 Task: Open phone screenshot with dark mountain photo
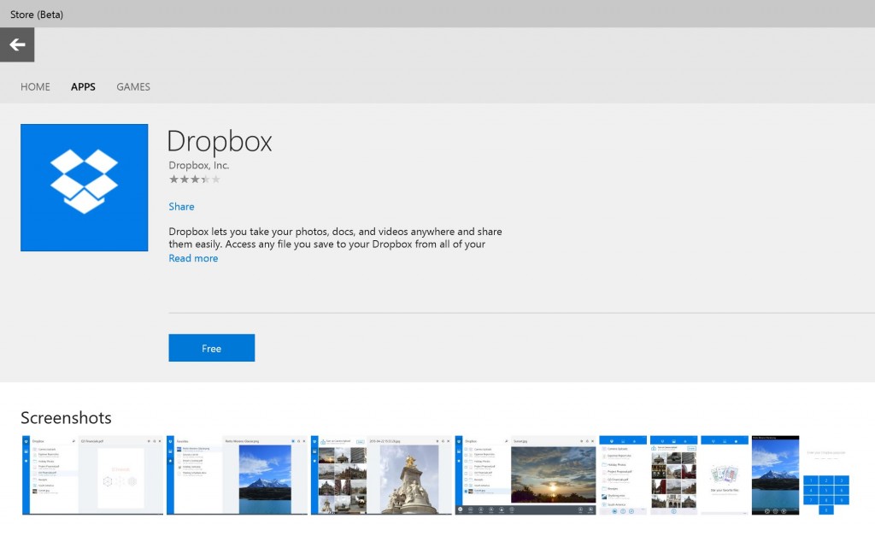[775, 474]
